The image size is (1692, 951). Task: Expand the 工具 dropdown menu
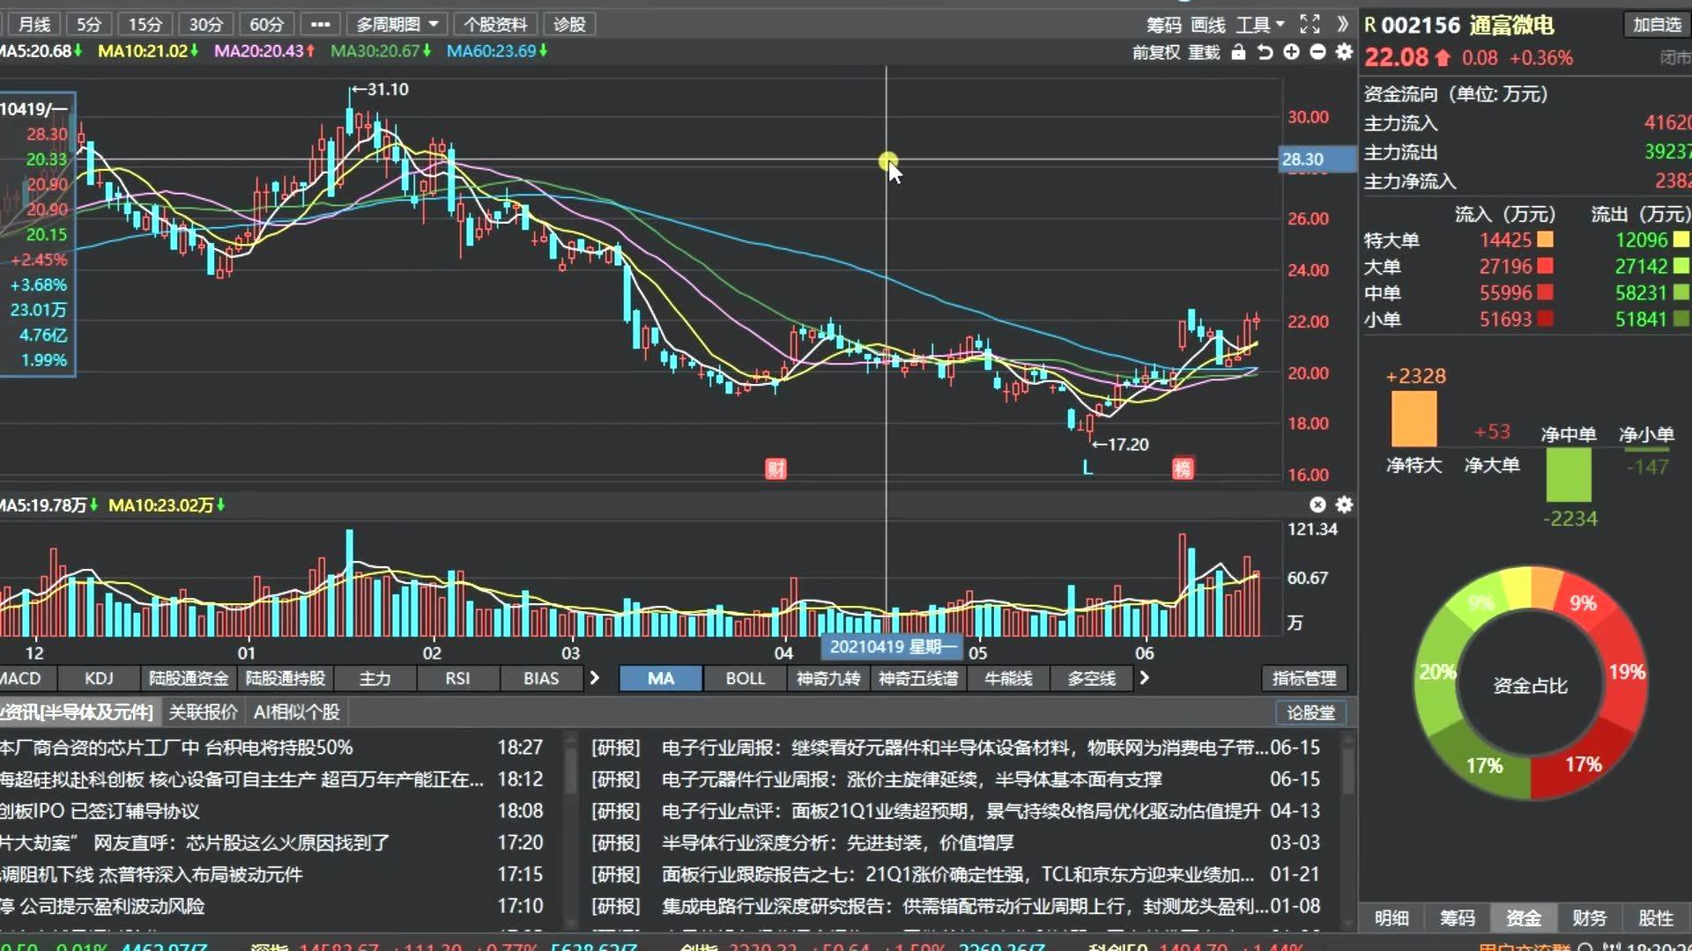click(x=1260, y=24)
